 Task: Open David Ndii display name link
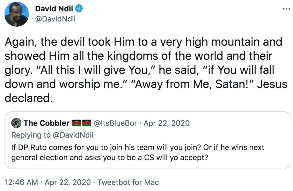click(54, 9)
